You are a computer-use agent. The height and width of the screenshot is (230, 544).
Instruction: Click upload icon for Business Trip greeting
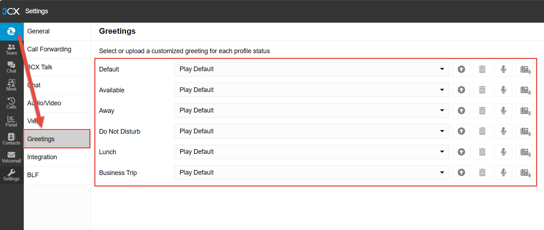coord(461,173)
